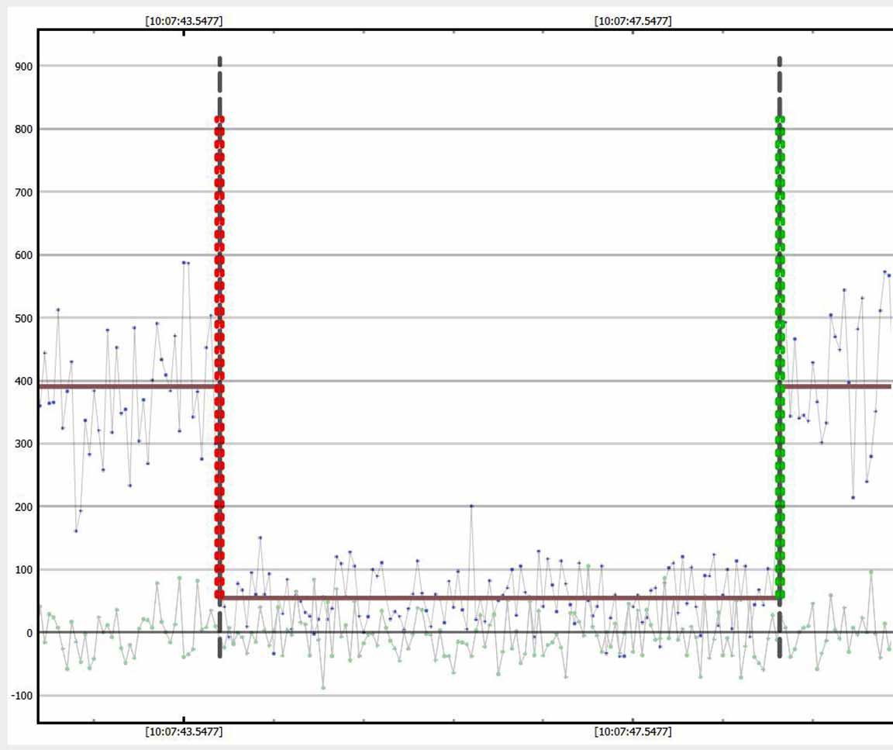Click the 900 y-axis label
This screenshot has width=893, height=750.
24,67
